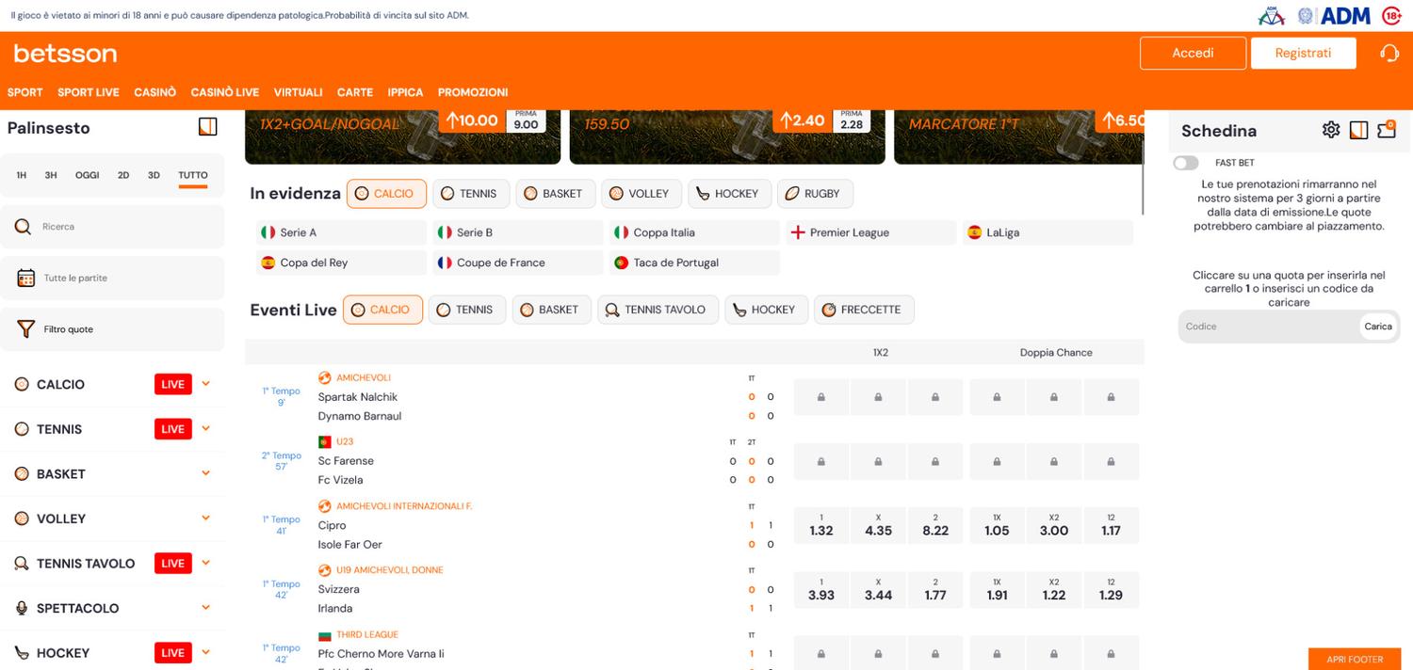Open the betslip ticket icon with badge
This screenshot has width=1413, height=670.
[x=1386, y=130]
